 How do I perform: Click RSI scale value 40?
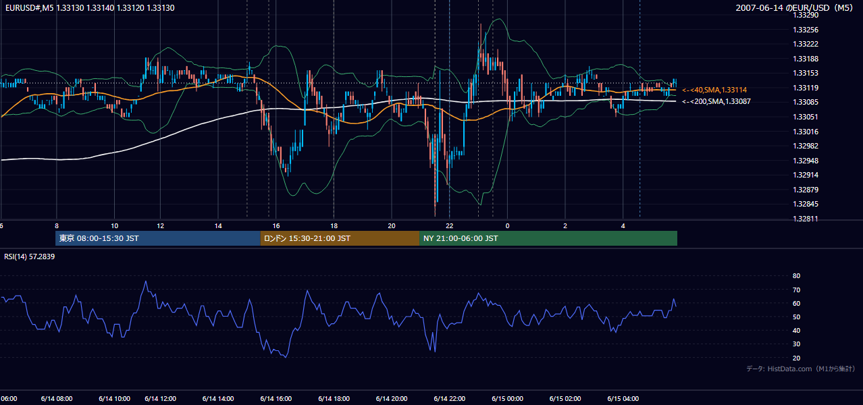point(796,330)
